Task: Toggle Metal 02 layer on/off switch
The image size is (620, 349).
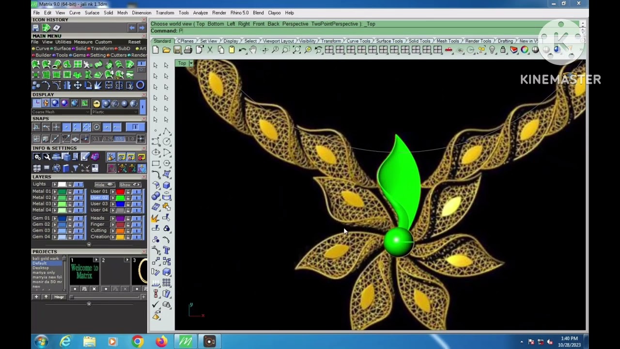Action: [78, 198]
